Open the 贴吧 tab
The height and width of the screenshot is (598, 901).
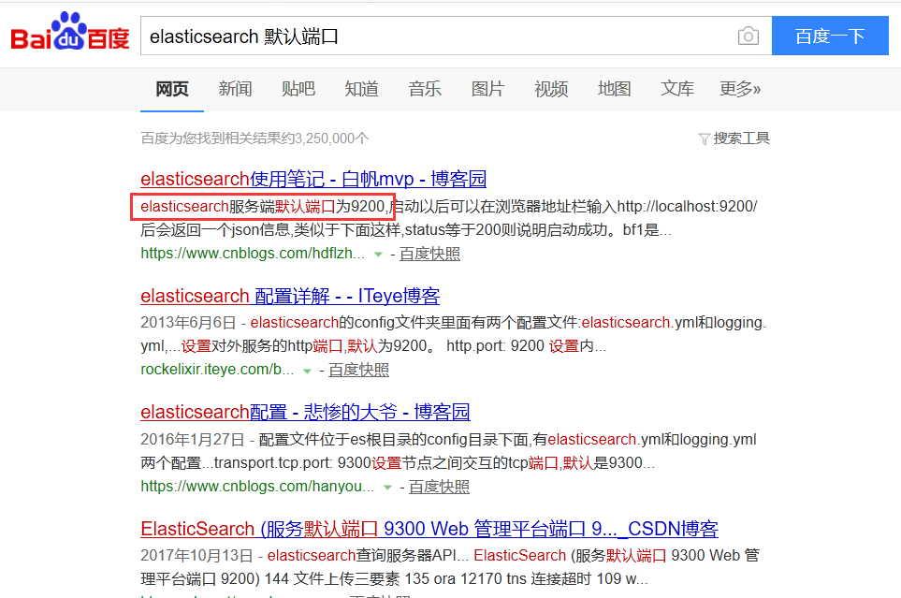(298, 89)
